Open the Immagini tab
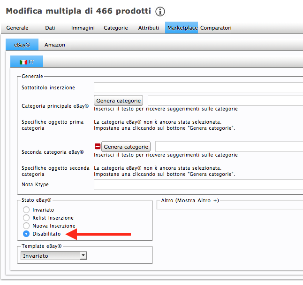Viewport: 303px width, 285px height. click(83, 28)
